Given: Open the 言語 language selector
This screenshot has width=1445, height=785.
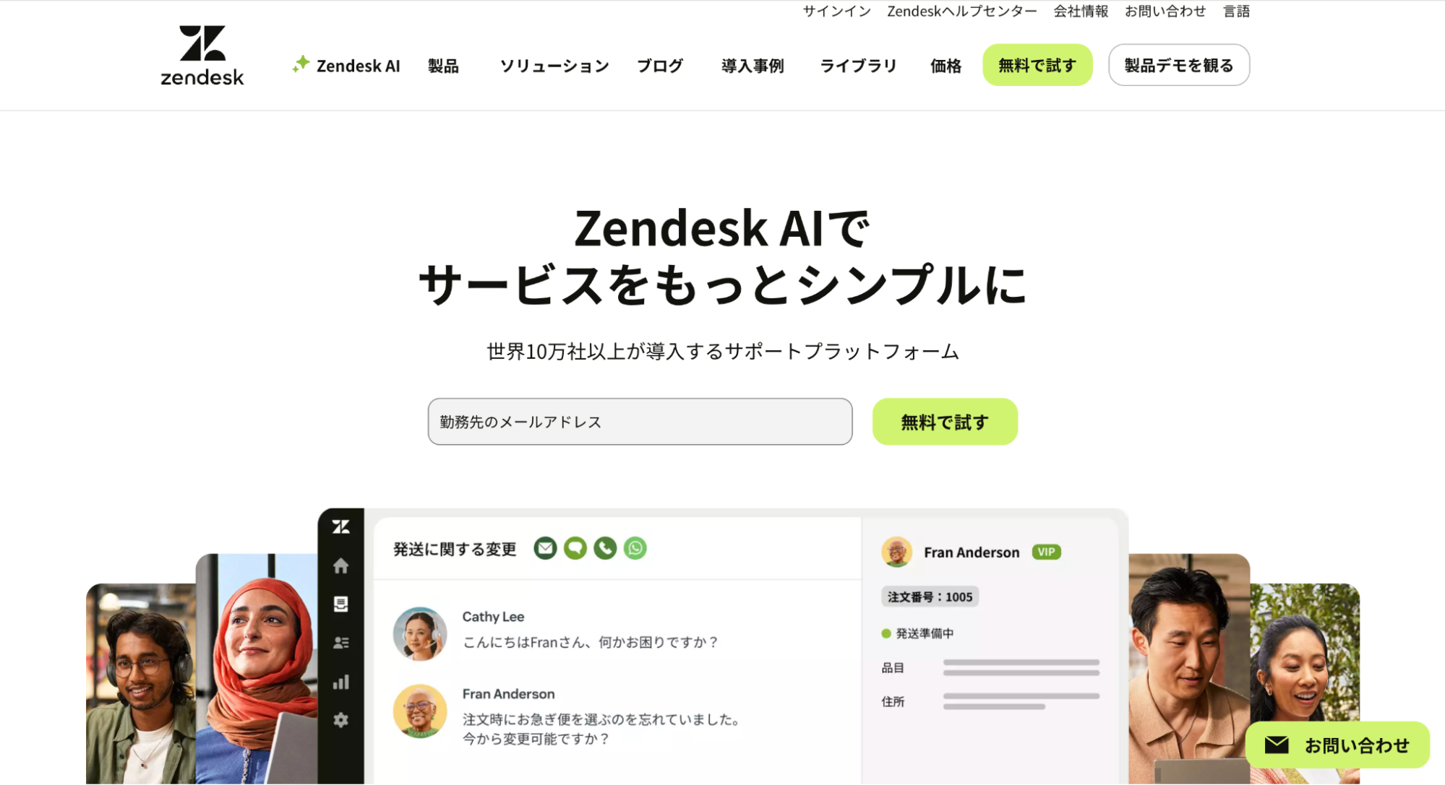Looking at the screenshot, I should coord(1236,11).
